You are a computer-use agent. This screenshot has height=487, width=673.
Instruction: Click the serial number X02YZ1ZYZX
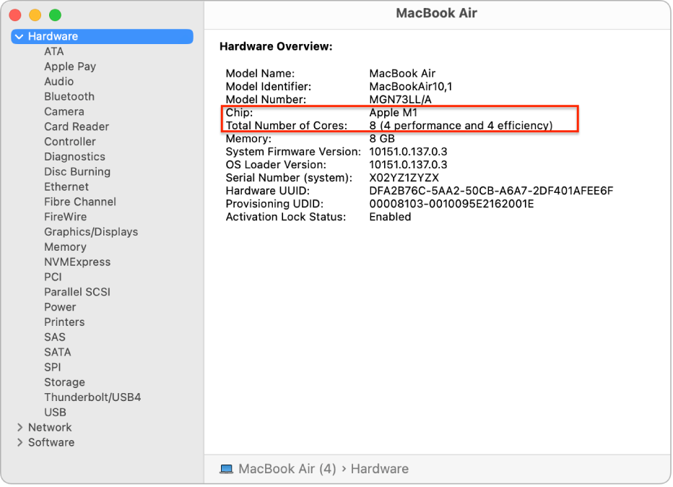click(404, 178)
